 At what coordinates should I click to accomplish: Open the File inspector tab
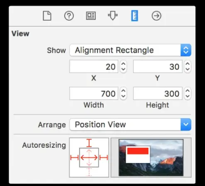tap(47, 16)
